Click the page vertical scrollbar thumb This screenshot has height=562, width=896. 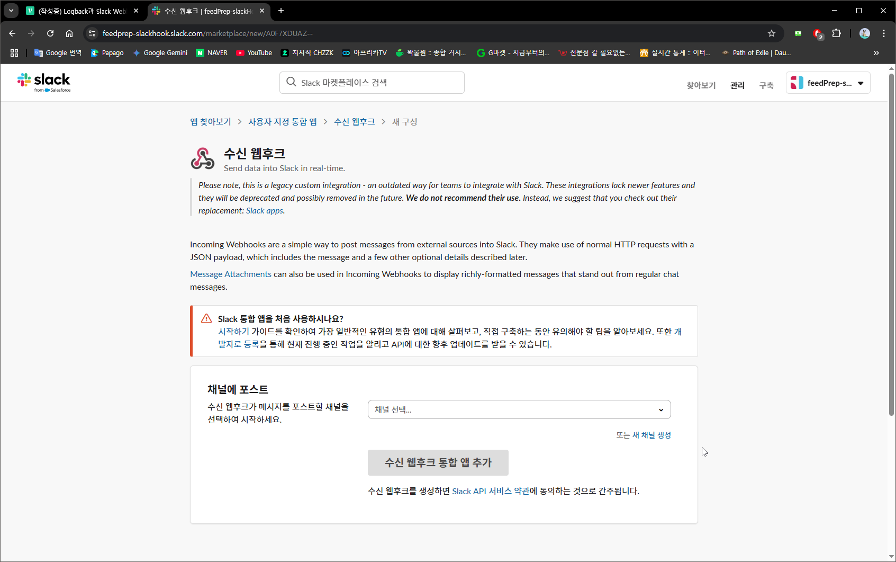[x=891, y=244]
